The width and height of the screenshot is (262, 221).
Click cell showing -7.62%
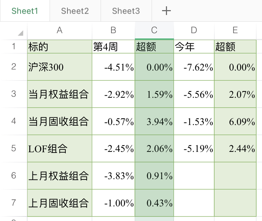(194, 67)
